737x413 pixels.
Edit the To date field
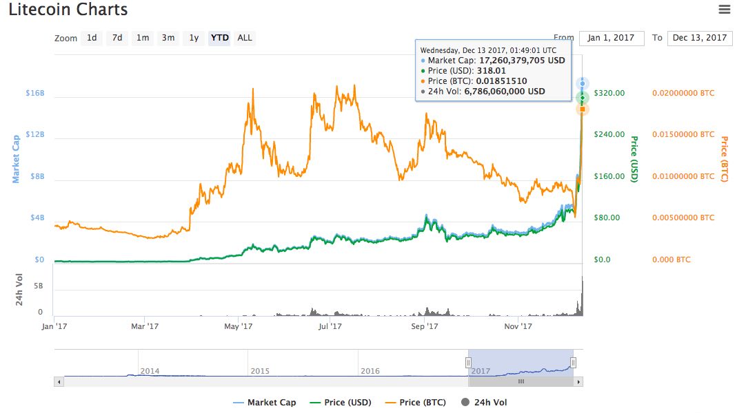[x=699, y=38]
